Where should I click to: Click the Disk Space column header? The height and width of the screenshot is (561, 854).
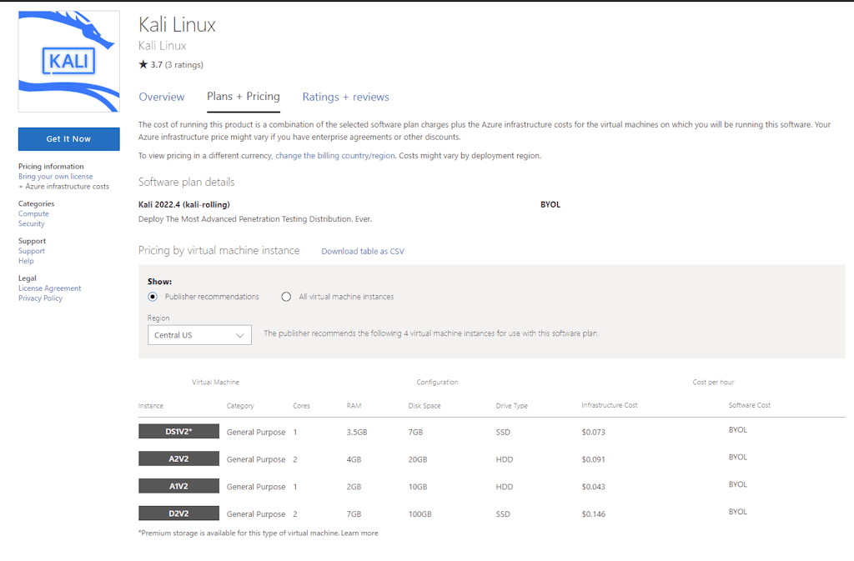(424, 406)
